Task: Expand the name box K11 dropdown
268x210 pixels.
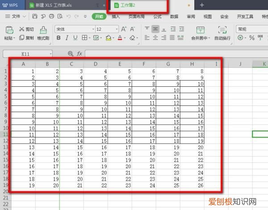Action: pyautogui.click(x=50, y=54)
